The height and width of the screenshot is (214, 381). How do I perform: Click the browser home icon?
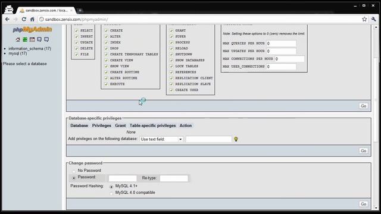click(x=32, y=19)
